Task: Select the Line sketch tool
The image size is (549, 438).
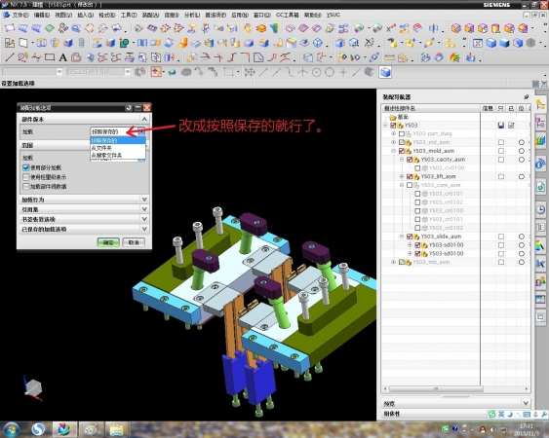Action: pyautogui.click(x=10, y=57)
